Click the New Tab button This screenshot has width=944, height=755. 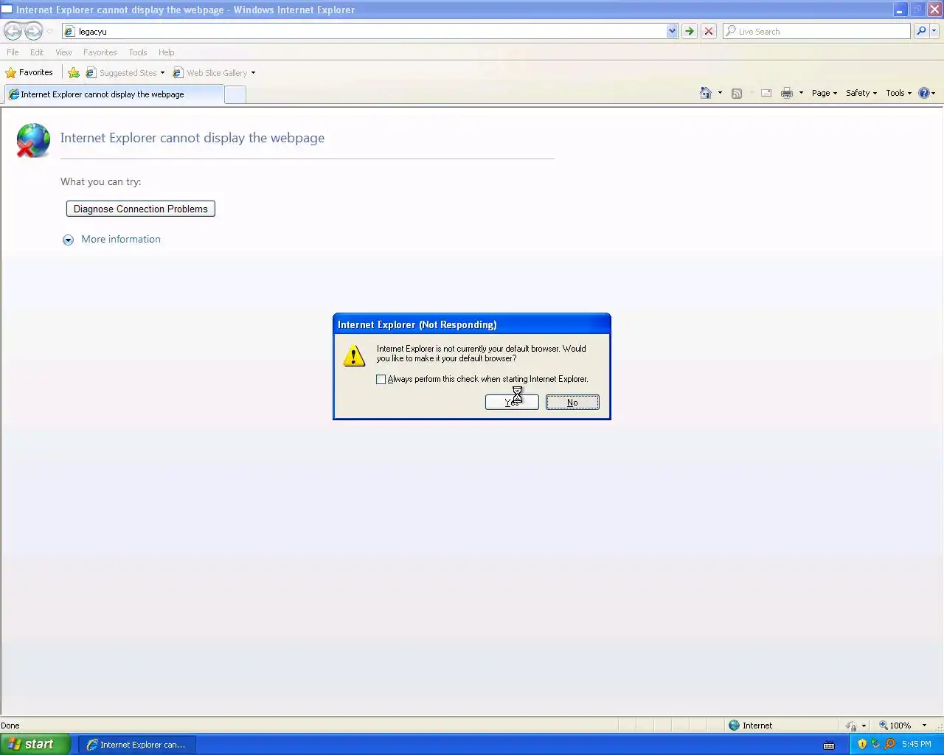coord(235,94)
